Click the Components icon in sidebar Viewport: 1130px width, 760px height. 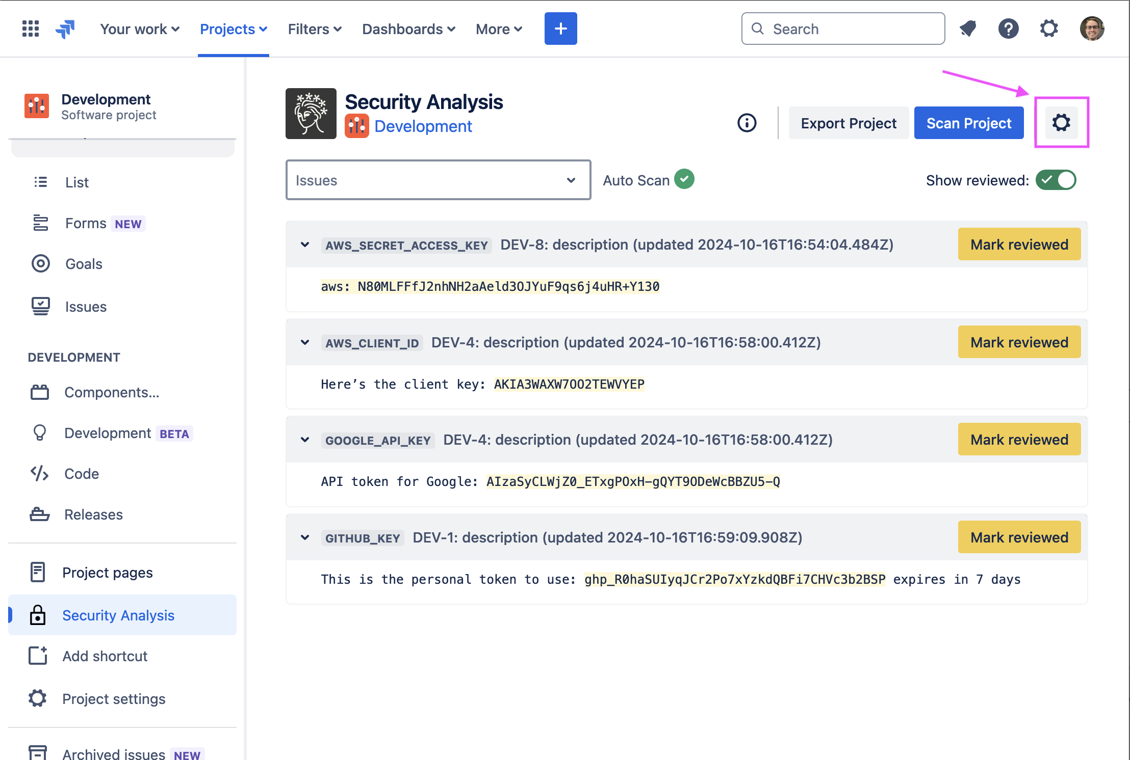coord(40,392)
